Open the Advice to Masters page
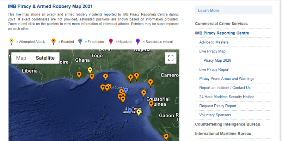 click(x=214, y=42)
